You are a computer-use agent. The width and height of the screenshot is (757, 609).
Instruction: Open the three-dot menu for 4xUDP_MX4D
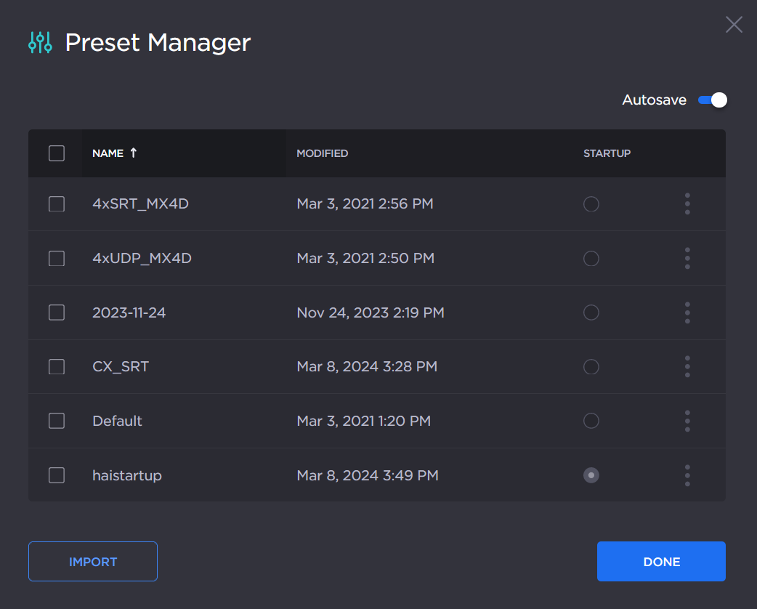[x=687, y=258]
